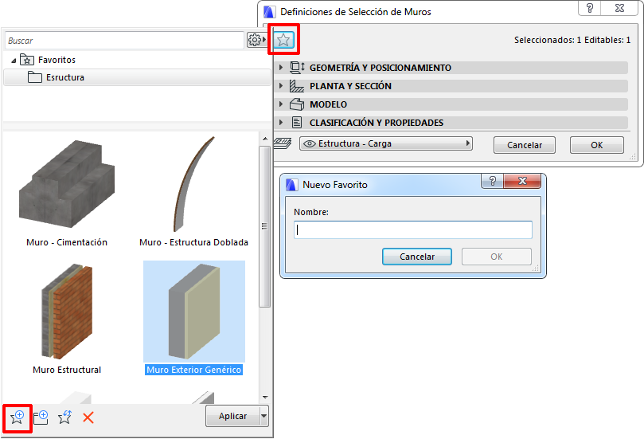Image resolution: width=644 pixels, height=443 pixels.
Task: Close the Definiciones de Selección de Muros dialog
Action: pos(620,8)
